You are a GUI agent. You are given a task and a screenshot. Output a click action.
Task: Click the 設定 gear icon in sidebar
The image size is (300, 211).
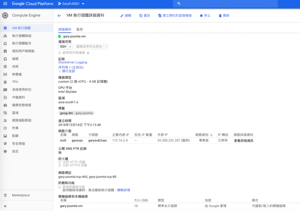click(x=5, y=151)
